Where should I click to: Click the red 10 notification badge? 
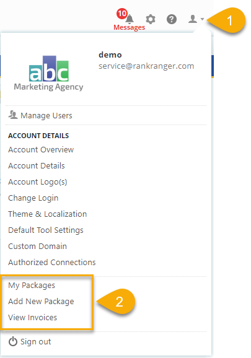pos(122,14)
